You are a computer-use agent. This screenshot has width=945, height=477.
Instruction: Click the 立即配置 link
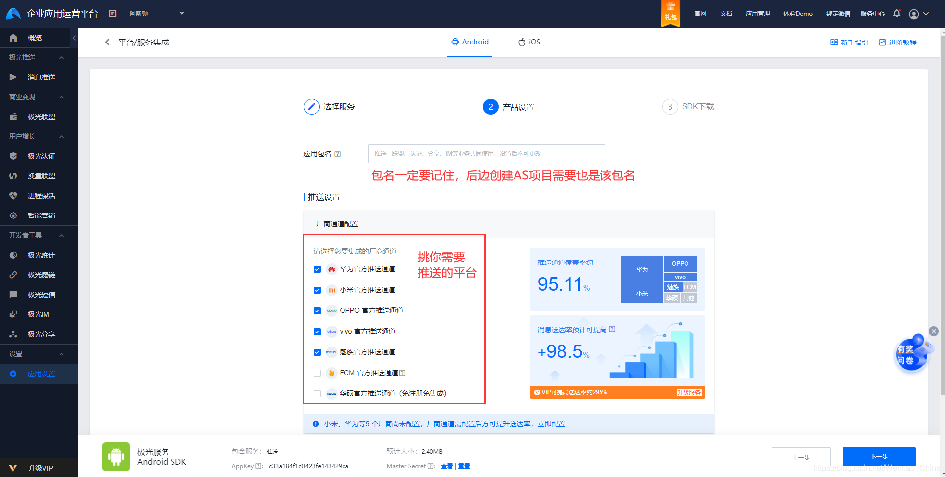pos(551,424)
